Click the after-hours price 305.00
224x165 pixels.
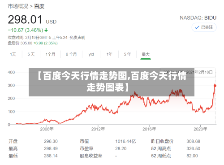tap(26, 43)
